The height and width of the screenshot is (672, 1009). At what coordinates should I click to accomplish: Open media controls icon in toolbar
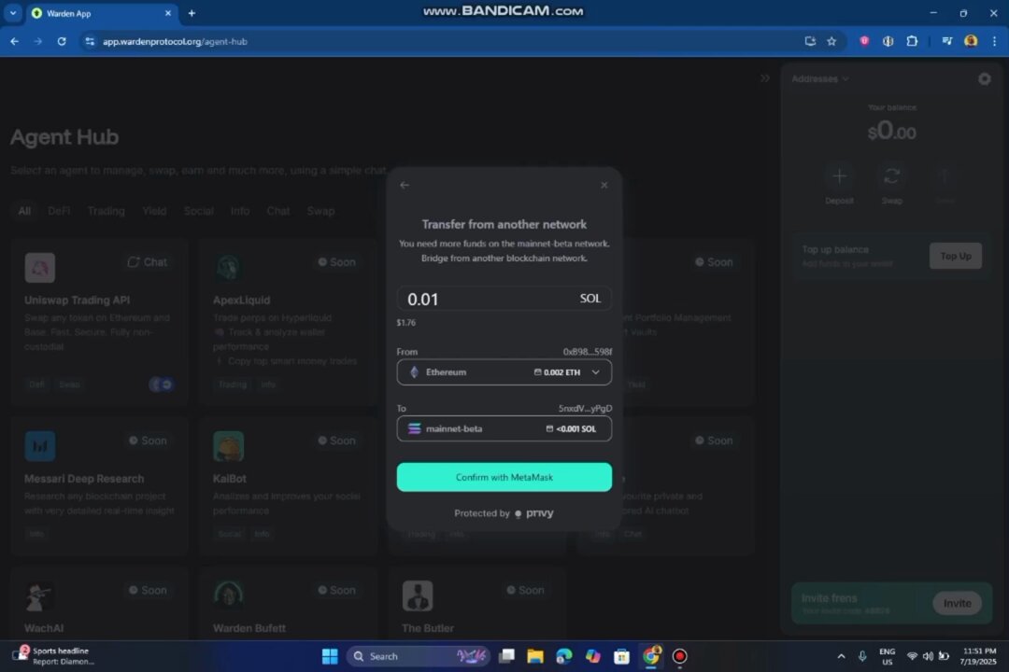tap(946, 41)
